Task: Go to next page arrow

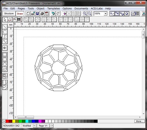Action: 51,126
